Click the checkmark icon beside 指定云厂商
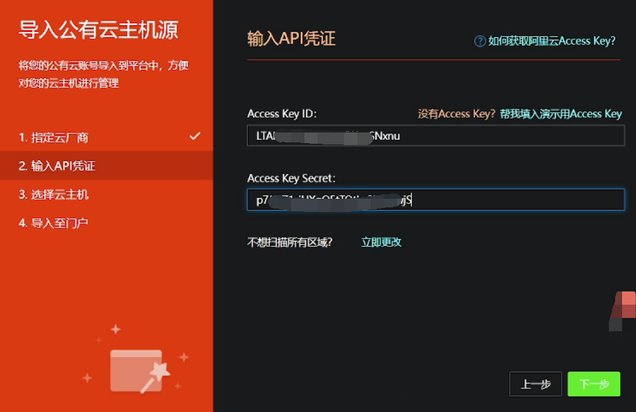Image resolution: width=636 pixels, height=412 pixels. click(195, 136)
